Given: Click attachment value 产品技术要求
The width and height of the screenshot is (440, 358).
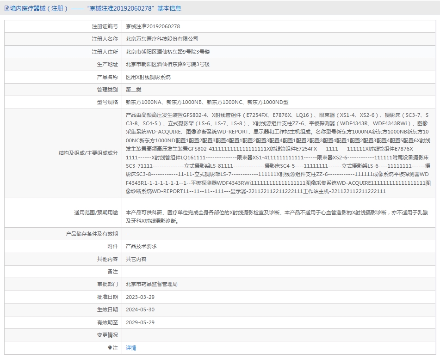Looking at the screenshot, I should (x=141, y=246).
